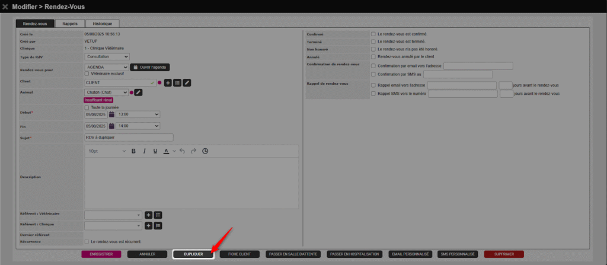This screenshot has width=607, height=265.
Task: Click the add client plus icon
Action: [x=168, y=82]
